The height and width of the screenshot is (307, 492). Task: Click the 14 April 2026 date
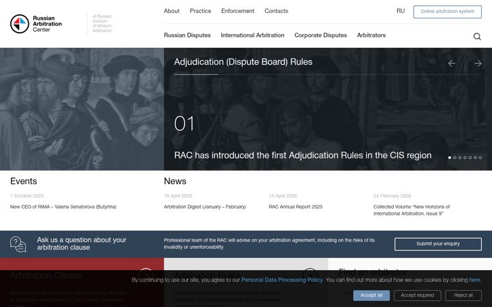click(x=283, y=196)
